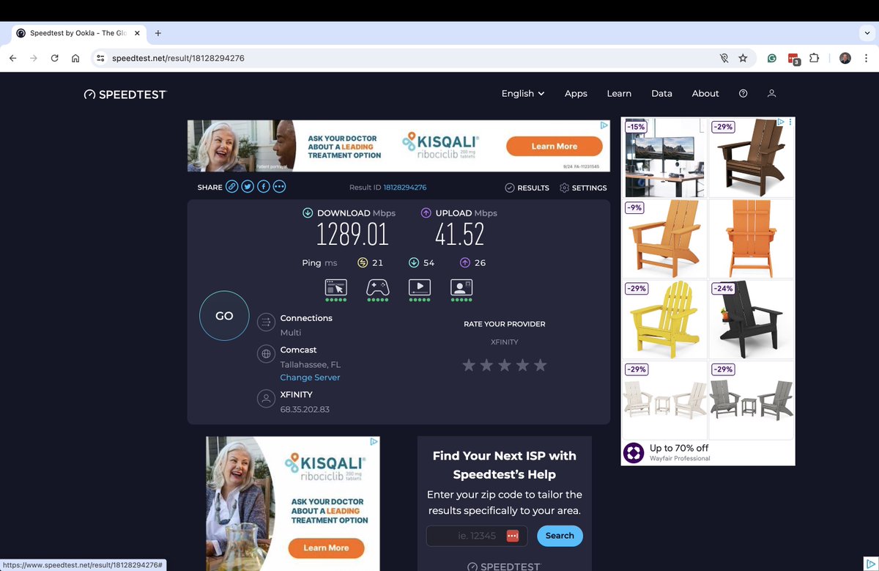Screen dimensions: 879x571
Task: Share result via the Twitter icon
Action: pyautogui.click(x=248, y=186)
